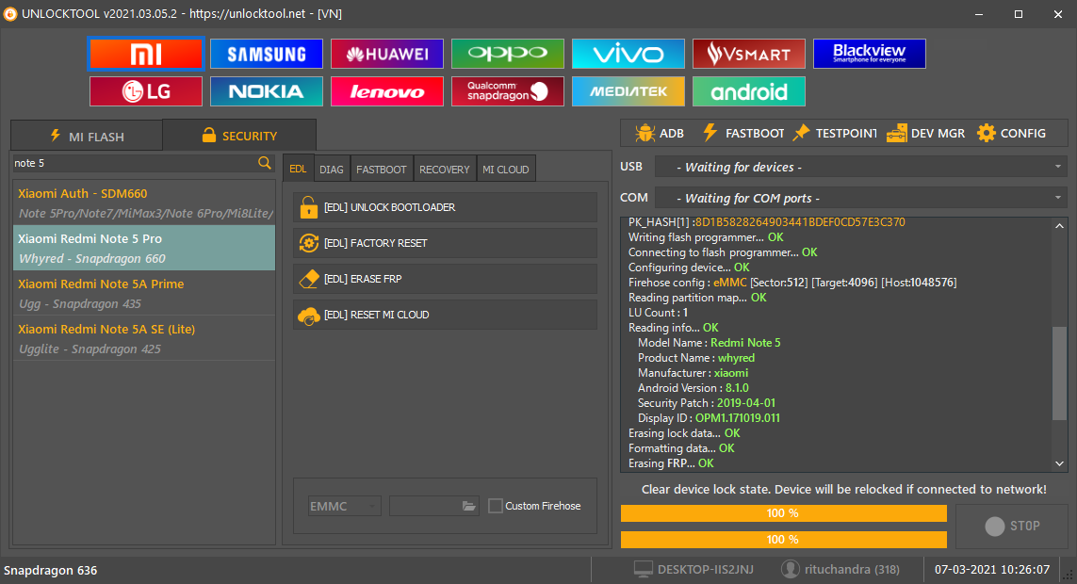Open the Testpoint tool
The height and width of the screenshot is (584, 1077).
[835, 133]
